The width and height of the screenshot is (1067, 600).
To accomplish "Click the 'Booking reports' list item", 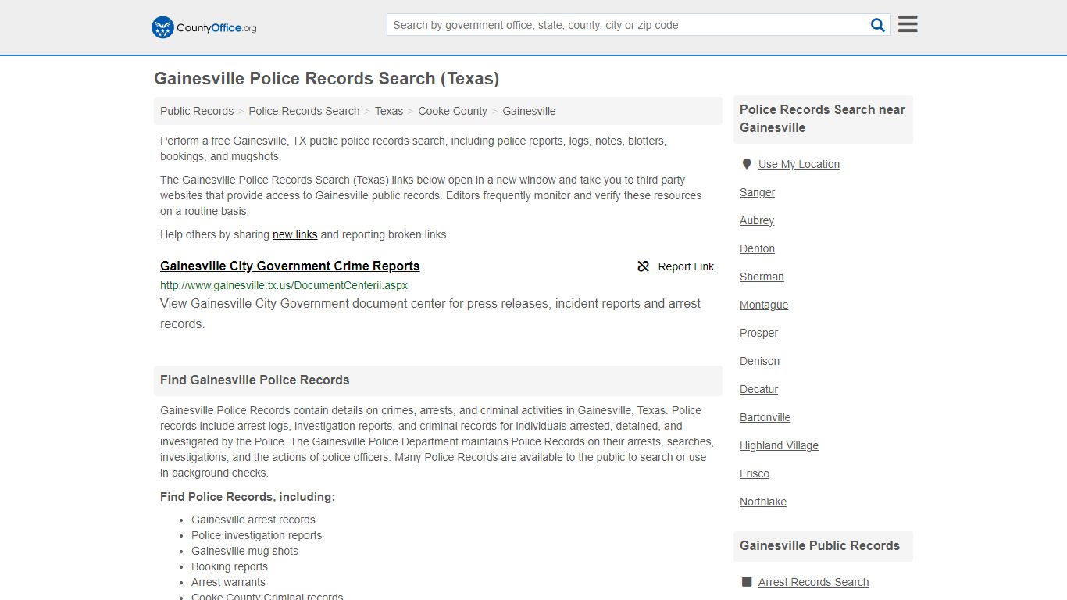I will [230, 566].
